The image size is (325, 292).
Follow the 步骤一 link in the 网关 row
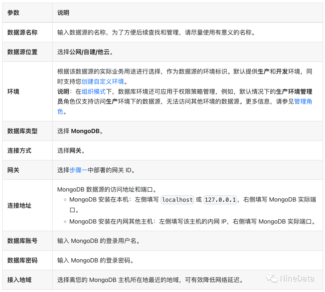tap(79, 170)
